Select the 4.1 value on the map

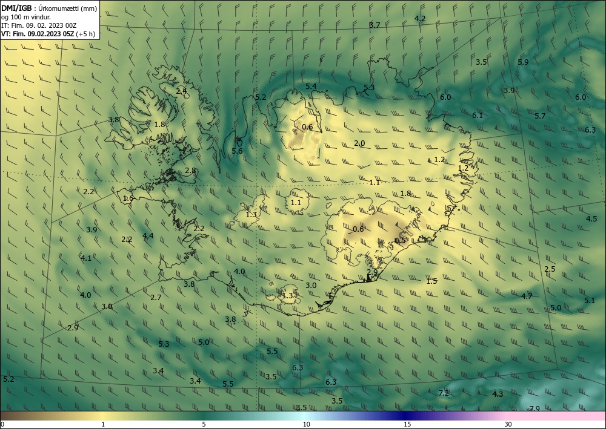pyautogui.click(x=86, y=258)
